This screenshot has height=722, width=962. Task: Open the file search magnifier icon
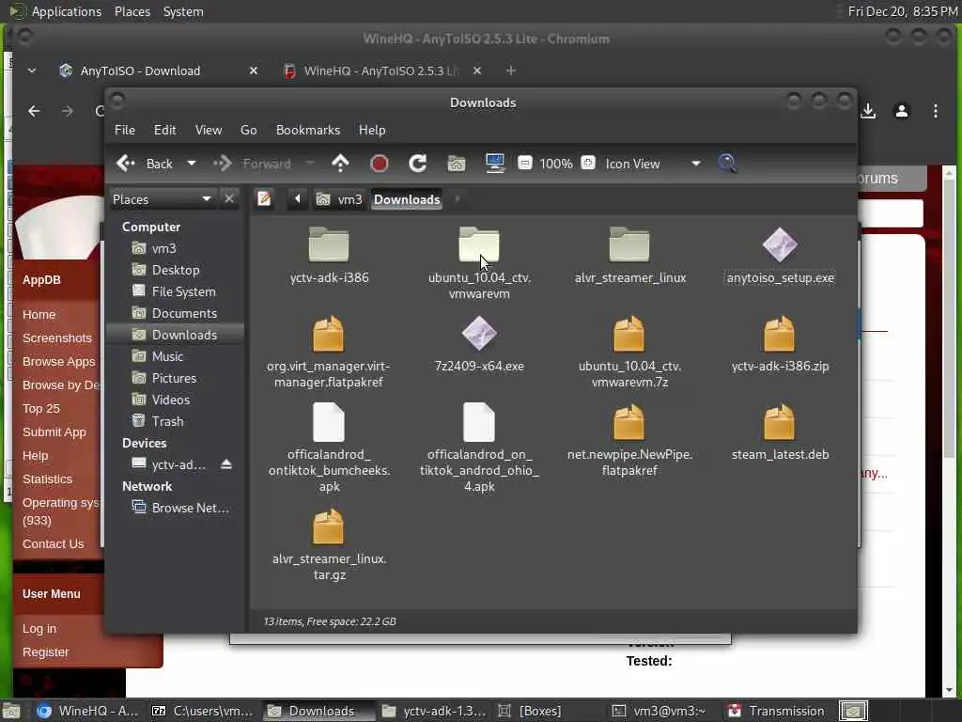pos(728,164)
